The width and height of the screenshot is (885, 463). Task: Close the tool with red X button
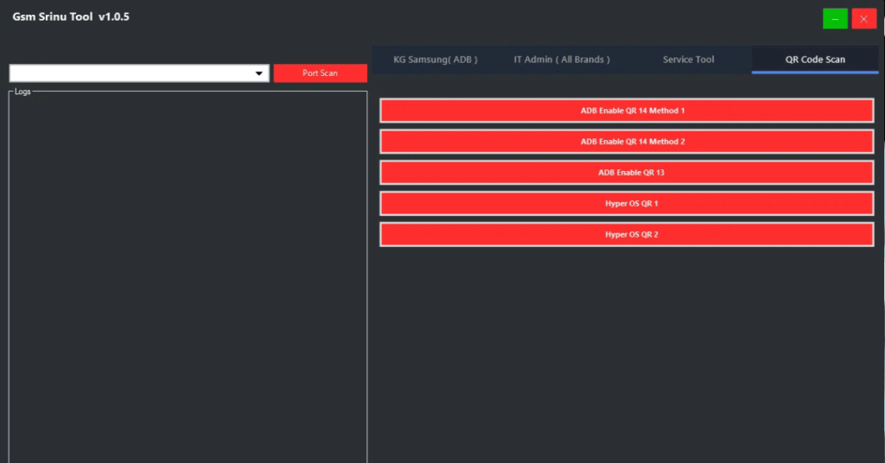click(x=863, y=19)
